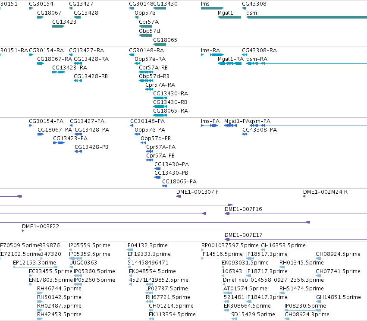This screenshot has width=367, height=321.
Task: Click the CG13427 gene label
Action: point(81,4)
